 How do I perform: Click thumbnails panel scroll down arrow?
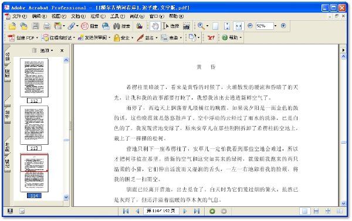pos(66,198)
